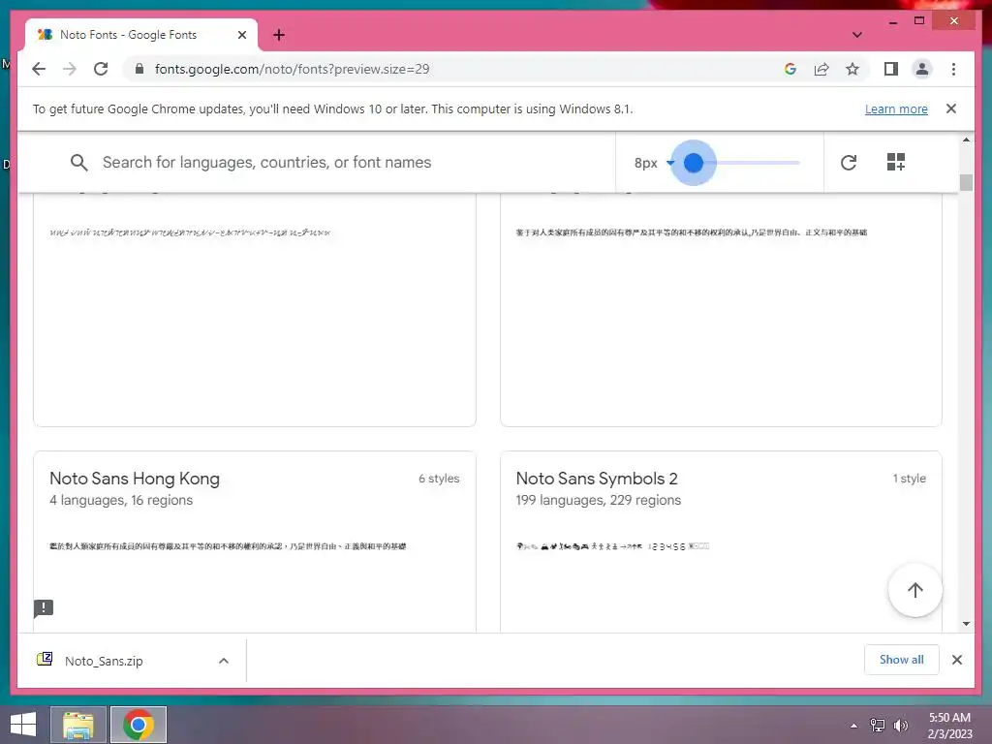Image resolution: width=992 pixels, height=744 pixels.
Task: Click Show all downloads button
Action: pyautogui.click(x=901, y=660)
